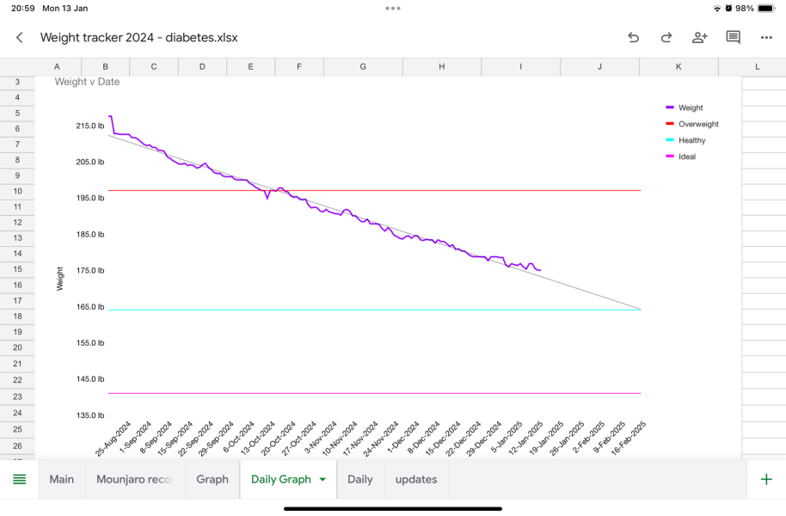Image resolution: width=786 pixels, height=516 pixels.
Task: Open the Daily Graph tab dropdown arrow
Action: [x=322, y=479]
